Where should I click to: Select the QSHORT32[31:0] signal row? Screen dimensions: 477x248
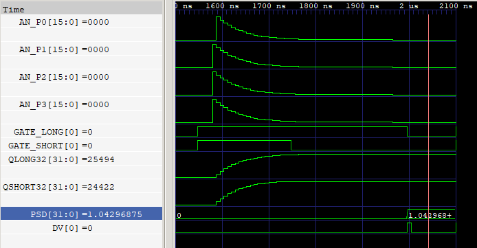[81, 187]
